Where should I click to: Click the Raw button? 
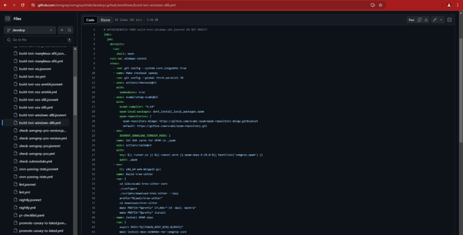pyautogui.click(x=411, y=20)
